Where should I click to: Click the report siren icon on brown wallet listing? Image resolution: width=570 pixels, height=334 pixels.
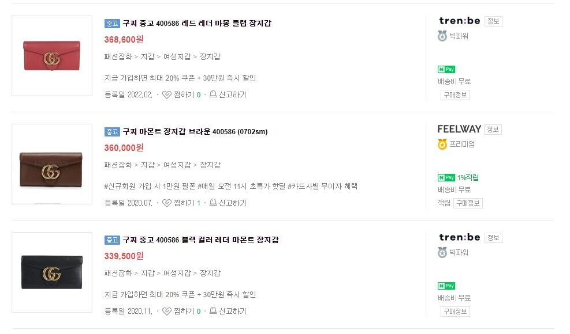(213, 203)
